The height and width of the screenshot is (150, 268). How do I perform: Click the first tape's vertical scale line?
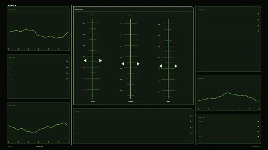pyautogui.click(x=93, y=59)
